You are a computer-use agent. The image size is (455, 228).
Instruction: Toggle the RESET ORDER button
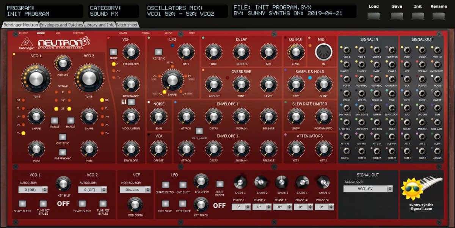click(x=220, y=184)
